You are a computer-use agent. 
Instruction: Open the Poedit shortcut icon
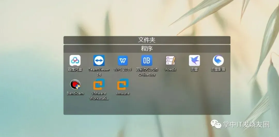171,61
